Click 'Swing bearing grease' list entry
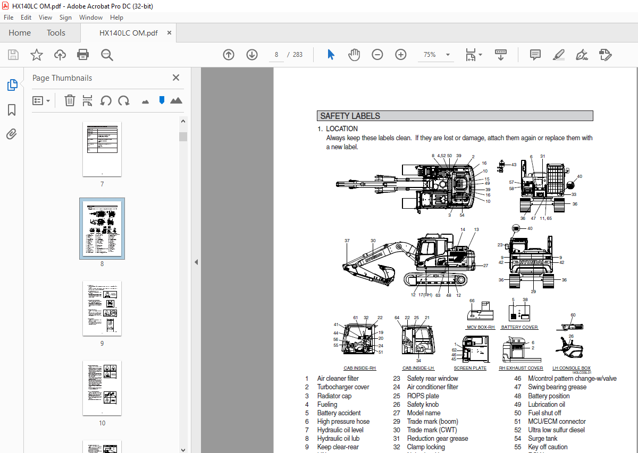Image resolution: width=638 pixels, height=453 pixels. point(557,387)
